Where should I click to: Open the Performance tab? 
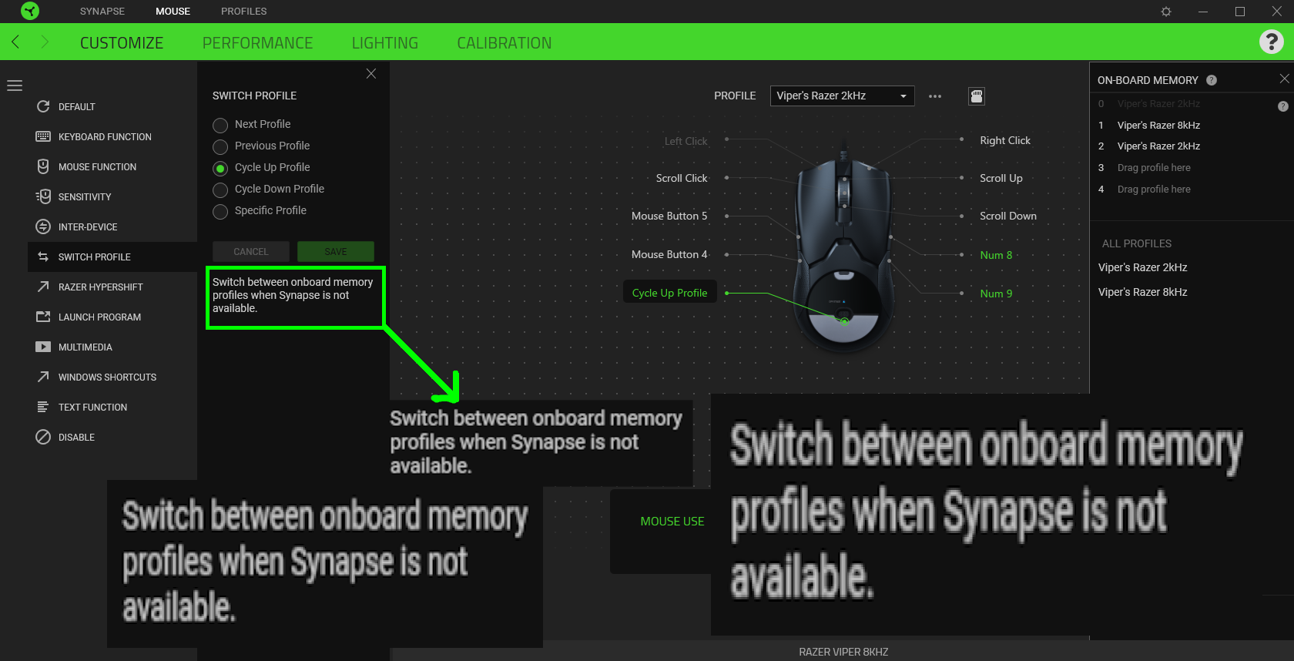click(x=257, y=43)
